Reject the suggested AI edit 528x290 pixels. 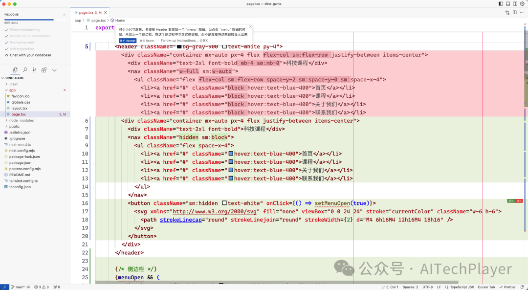click(x=147, y=41)
